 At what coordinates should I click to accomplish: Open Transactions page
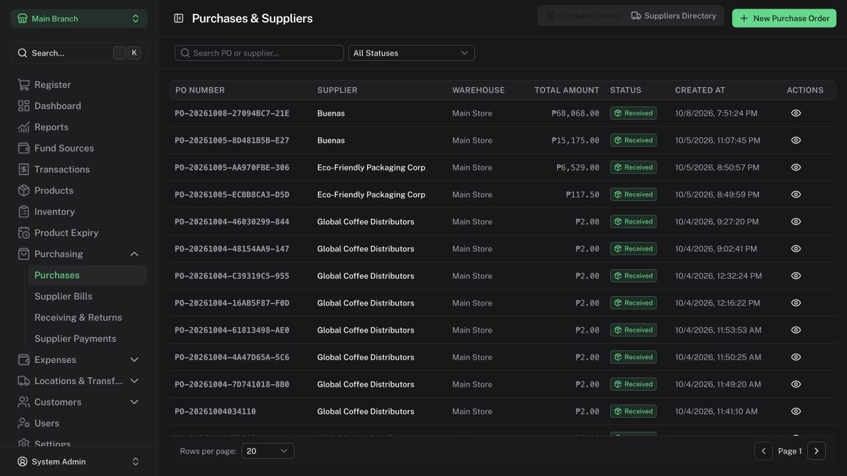(79, 169)
